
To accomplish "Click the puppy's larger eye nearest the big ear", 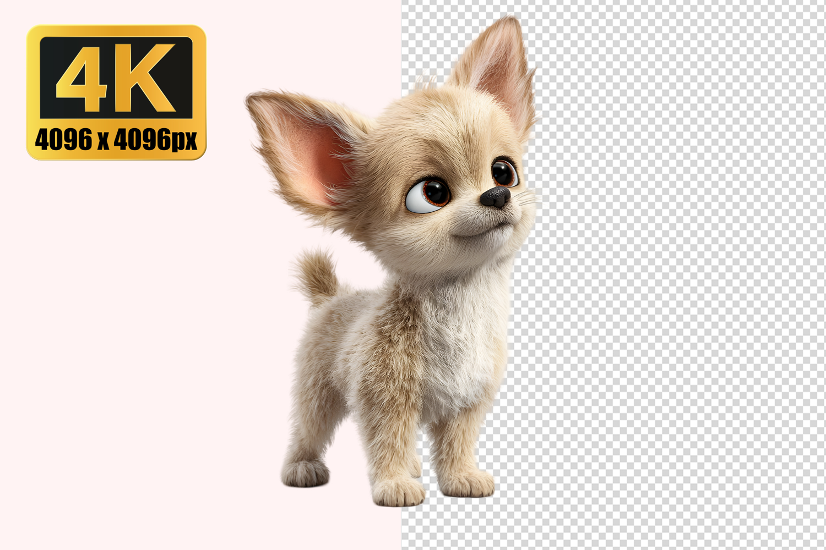I will (x=429, y=195).
